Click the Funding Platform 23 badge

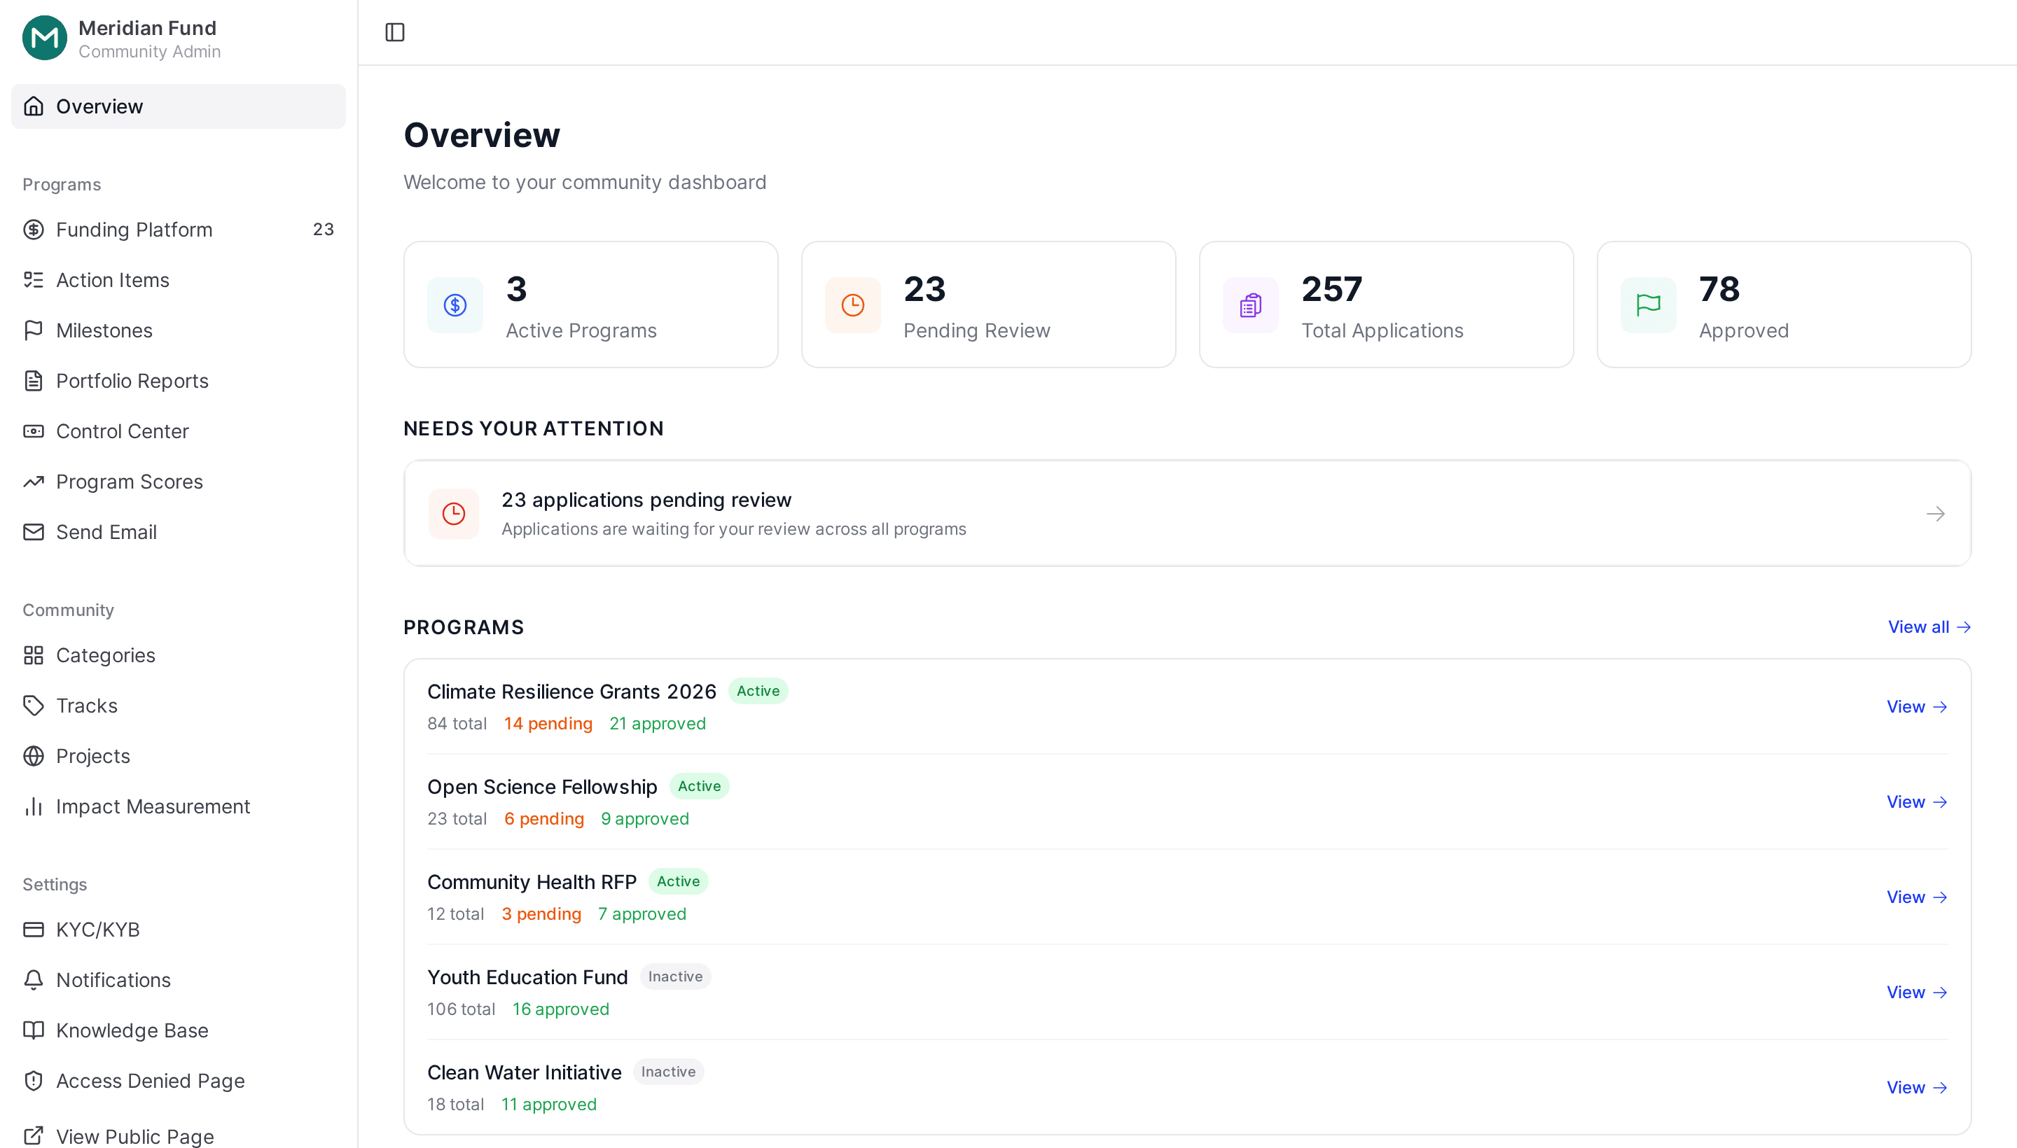(324, 230)
